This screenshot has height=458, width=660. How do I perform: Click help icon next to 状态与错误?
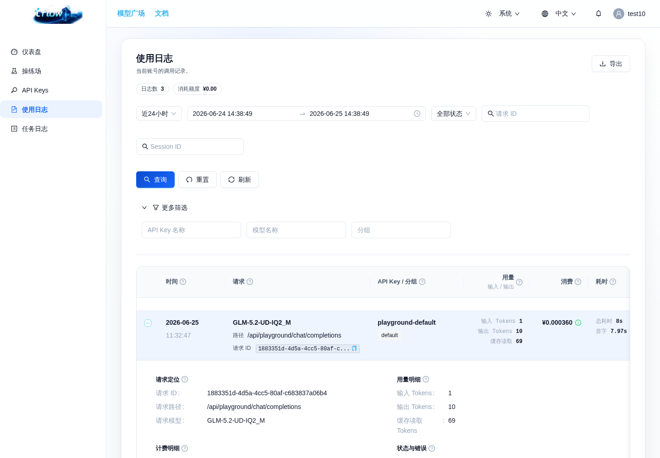432,448
